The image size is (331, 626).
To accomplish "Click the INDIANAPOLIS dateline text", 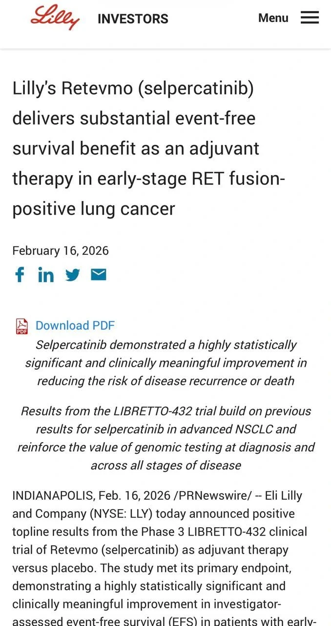I will pos(53,495).
